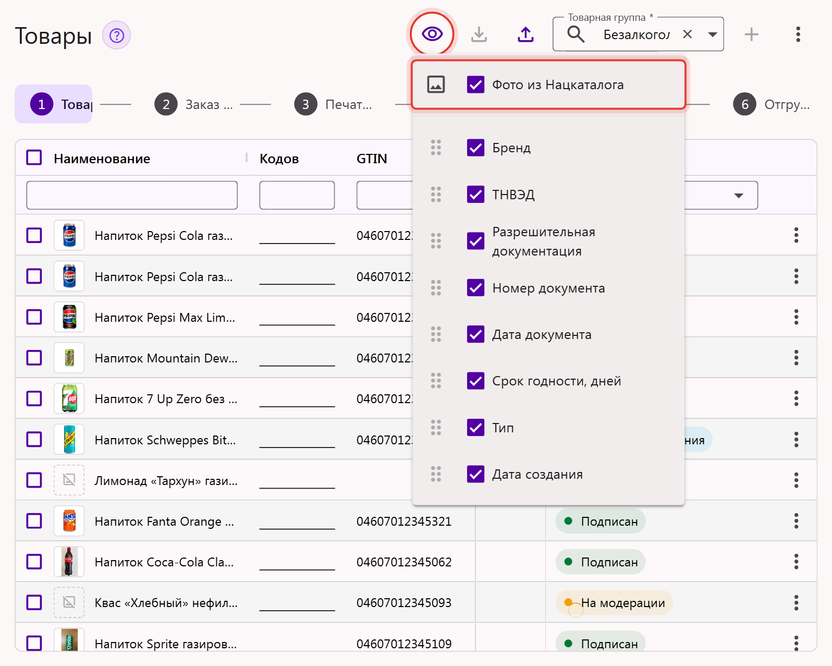Open row menu for Напиток Coca-Cola Classic
832x666 pixels.
(796, 562)
